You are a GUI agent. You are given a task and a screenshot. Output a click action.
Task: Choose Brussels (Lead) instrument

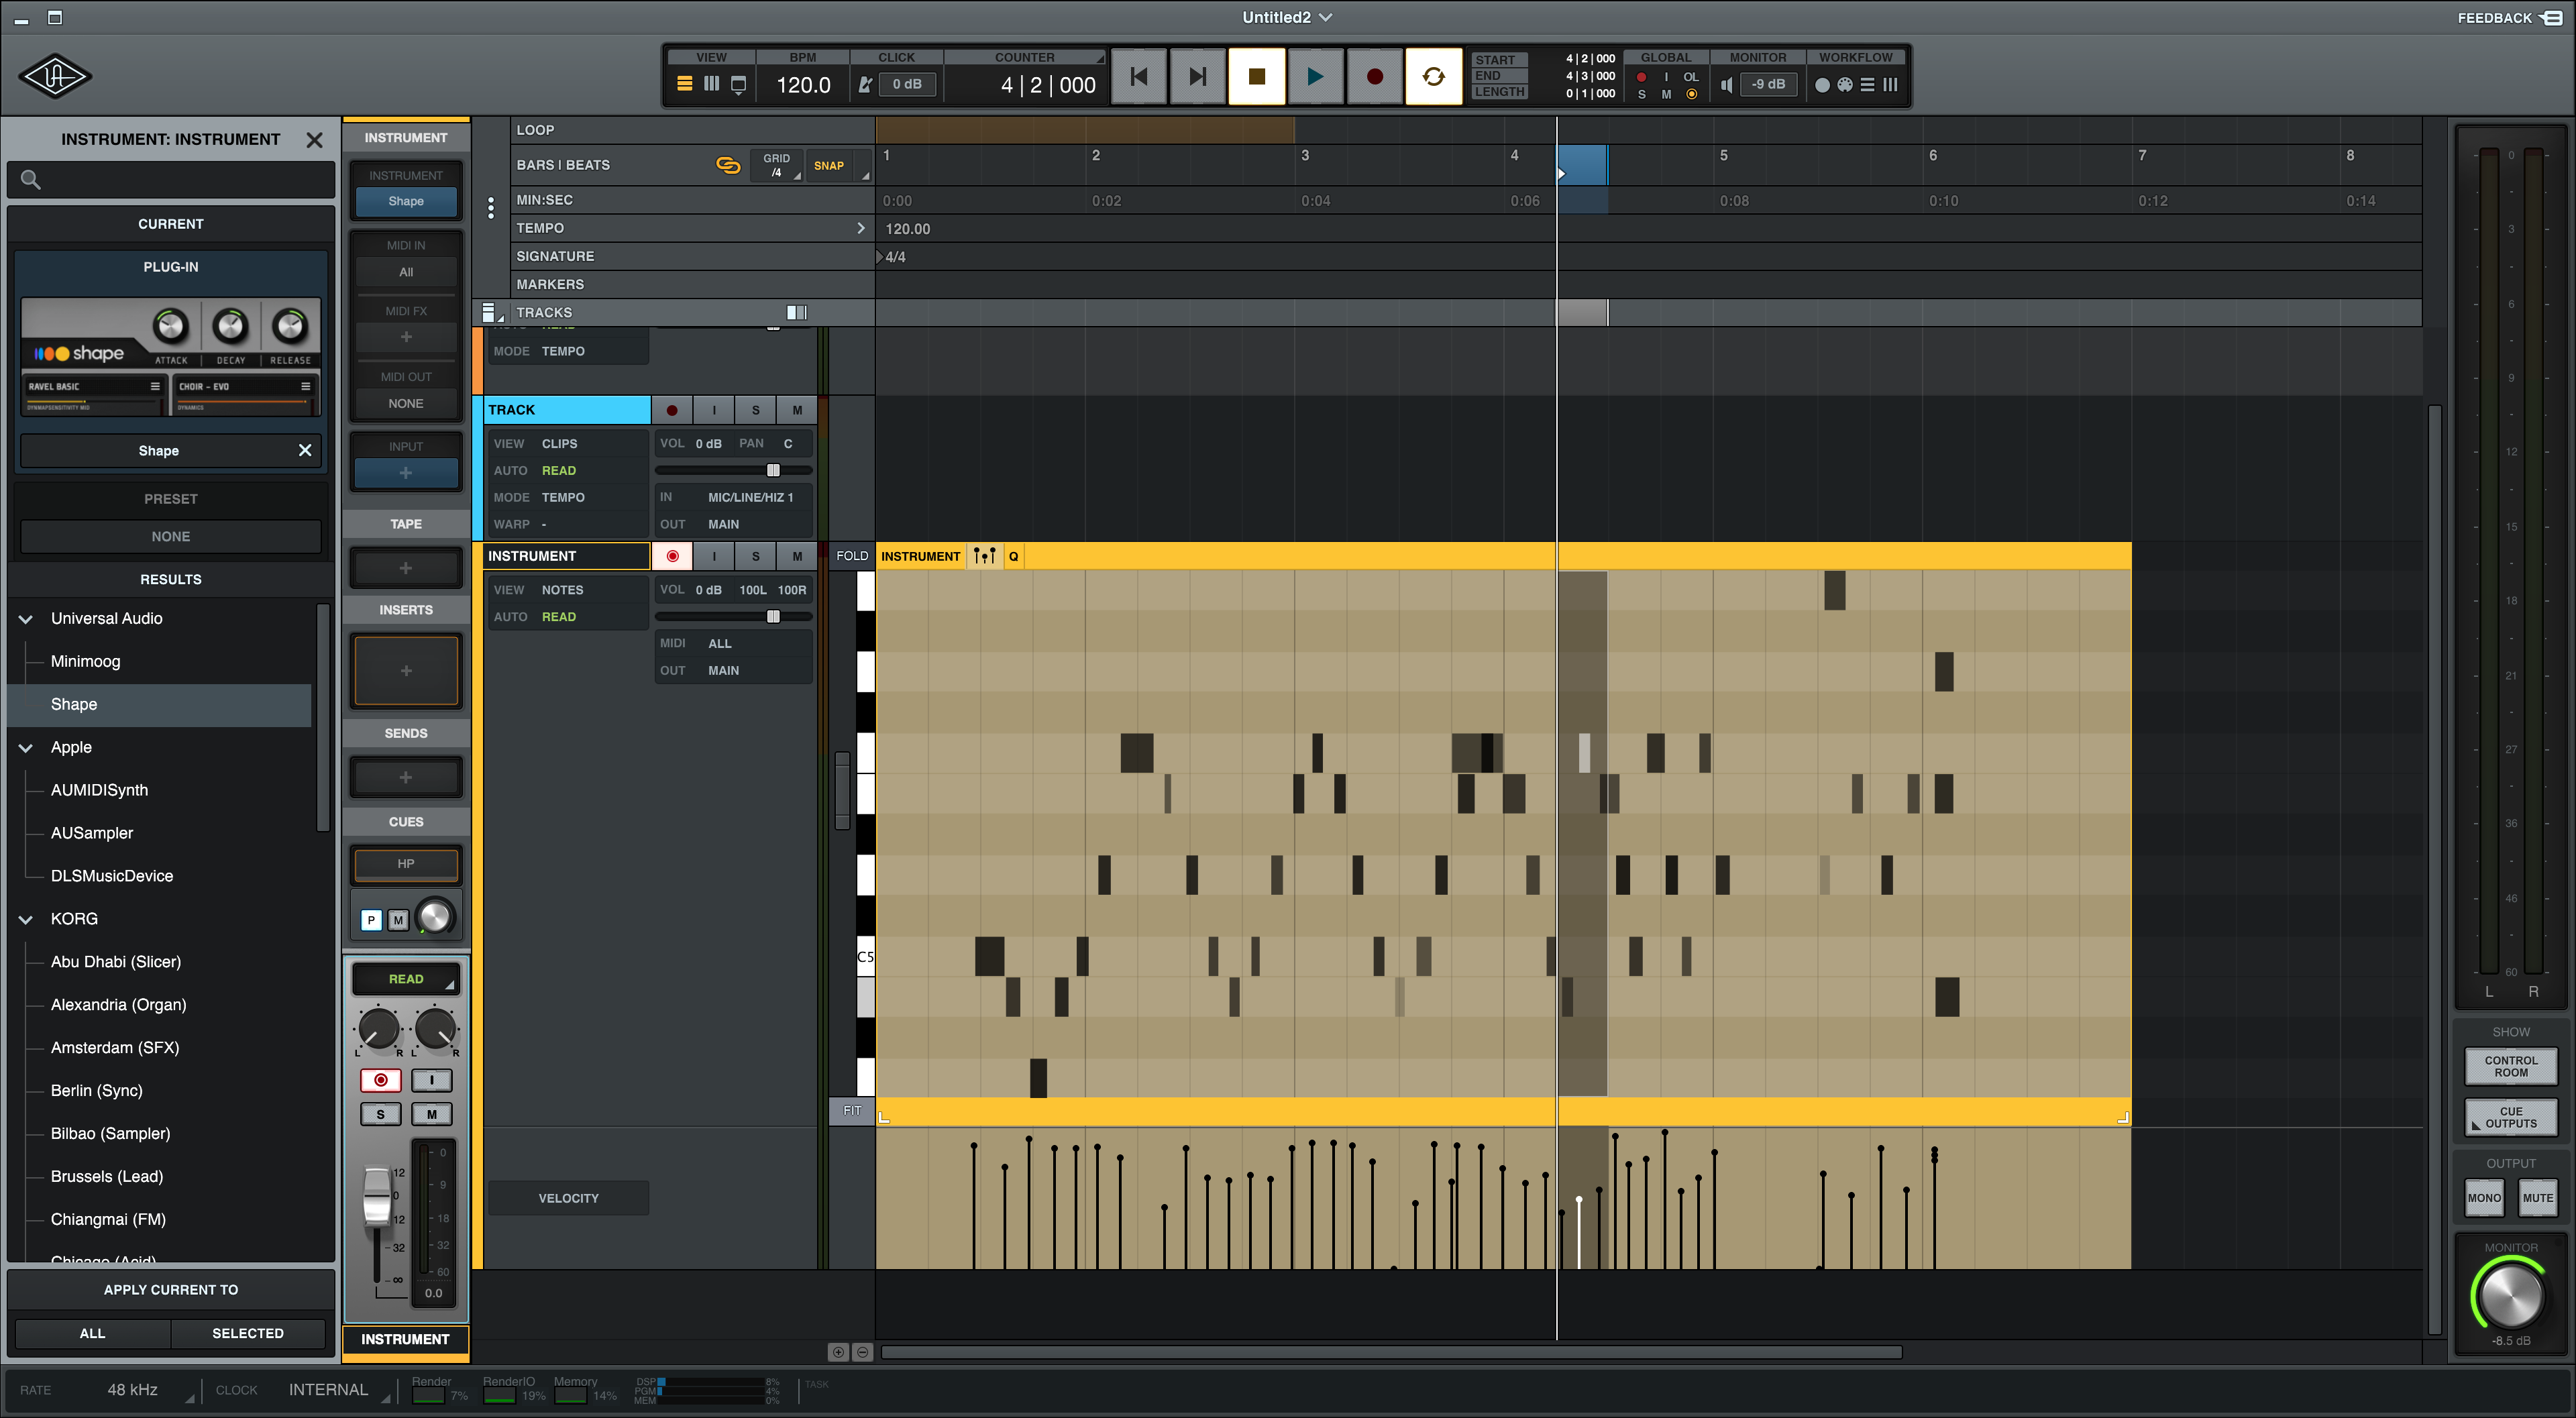[x=106, y=1176]
